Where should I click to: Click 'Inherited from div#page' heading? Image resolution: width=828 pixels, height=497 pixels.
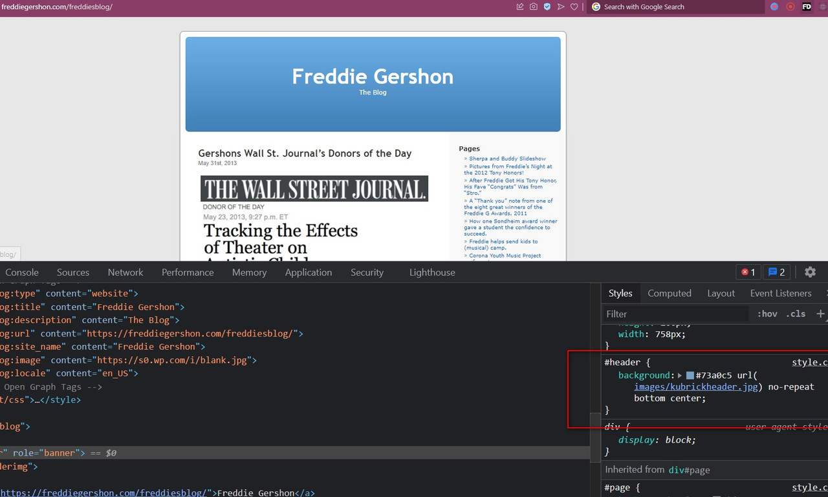[x=657, y=470]
